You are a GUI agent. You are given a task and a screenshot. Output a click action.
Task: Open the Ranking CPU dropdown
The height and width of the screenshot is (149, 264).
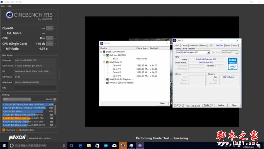(x=17, y=99)
